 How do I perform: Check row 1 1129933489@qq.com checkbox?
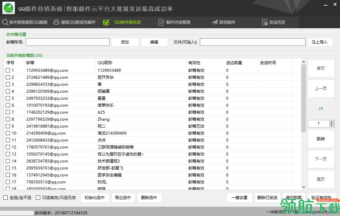[x=8, y=70]
